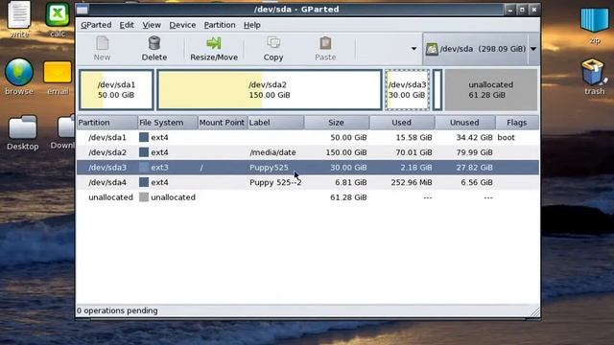Click the Resize/Move green arrow icon

tap(214, 43)
